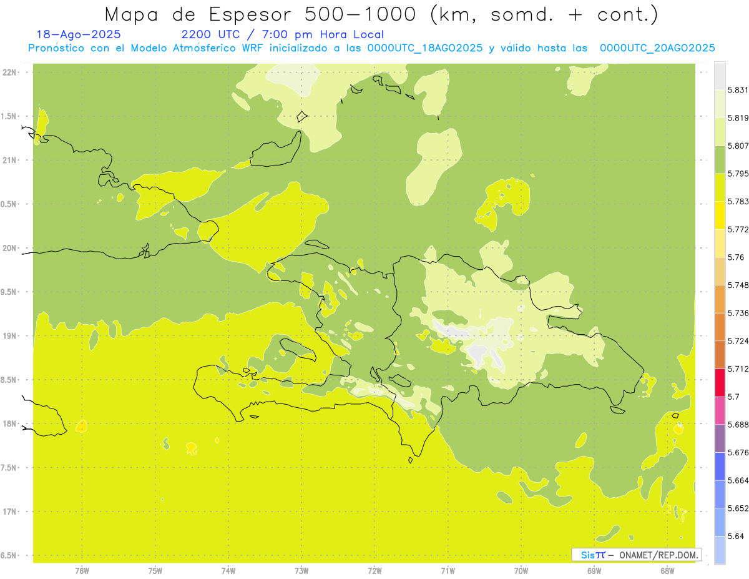The height and width of the screenshot is (579, 749).
Task: Click the latitude label 18N
Action: [x=9, y=423]
